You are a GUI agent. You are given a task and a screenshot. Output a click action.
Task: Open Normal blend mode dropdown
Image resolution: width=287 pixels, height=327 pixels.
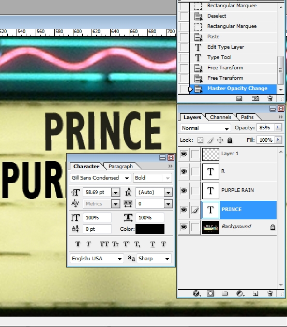(x=226, y=129)
